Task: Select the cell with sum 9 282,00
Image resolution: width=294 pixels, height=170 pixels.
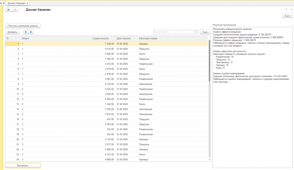Action: click(103, 149)
